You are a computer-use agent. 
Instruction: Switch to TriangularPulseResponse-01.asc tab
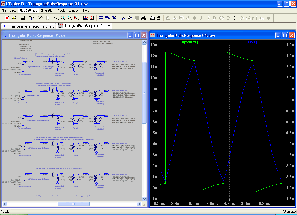29,26
